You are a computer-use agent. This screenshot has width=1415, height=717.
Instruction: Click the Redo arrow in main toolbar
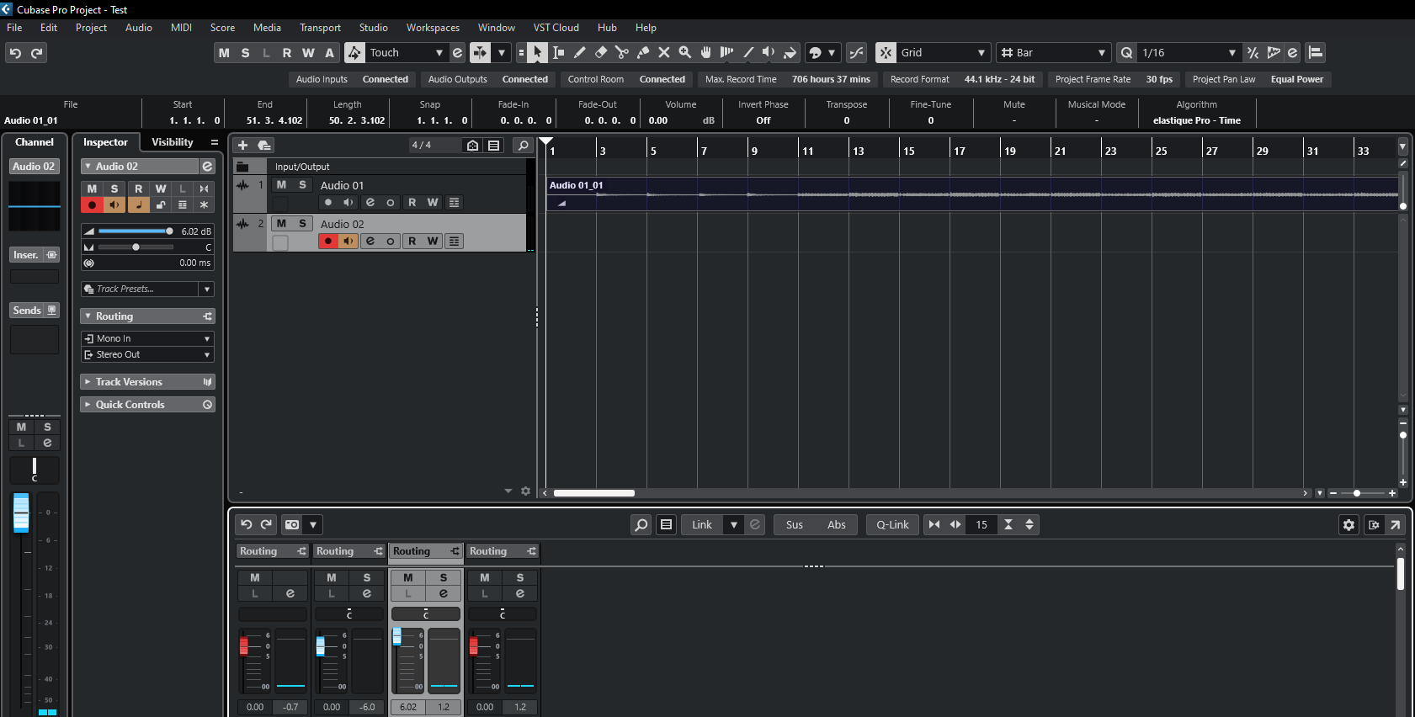point(36,53)
